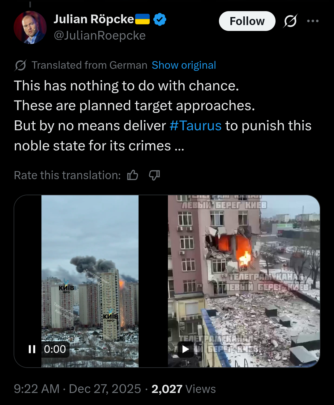
Task: Open Julian Röpcke's profile picture
Action: [30, 28]
